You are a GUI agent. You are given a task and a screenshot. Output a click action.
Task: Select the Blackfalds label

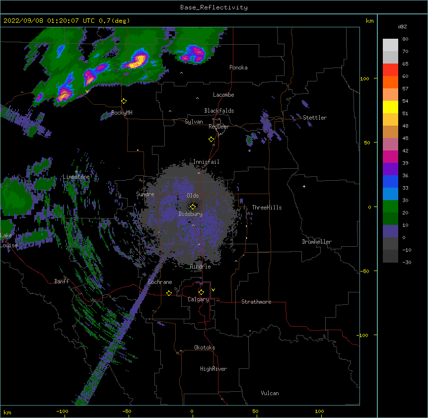(219, 111)
